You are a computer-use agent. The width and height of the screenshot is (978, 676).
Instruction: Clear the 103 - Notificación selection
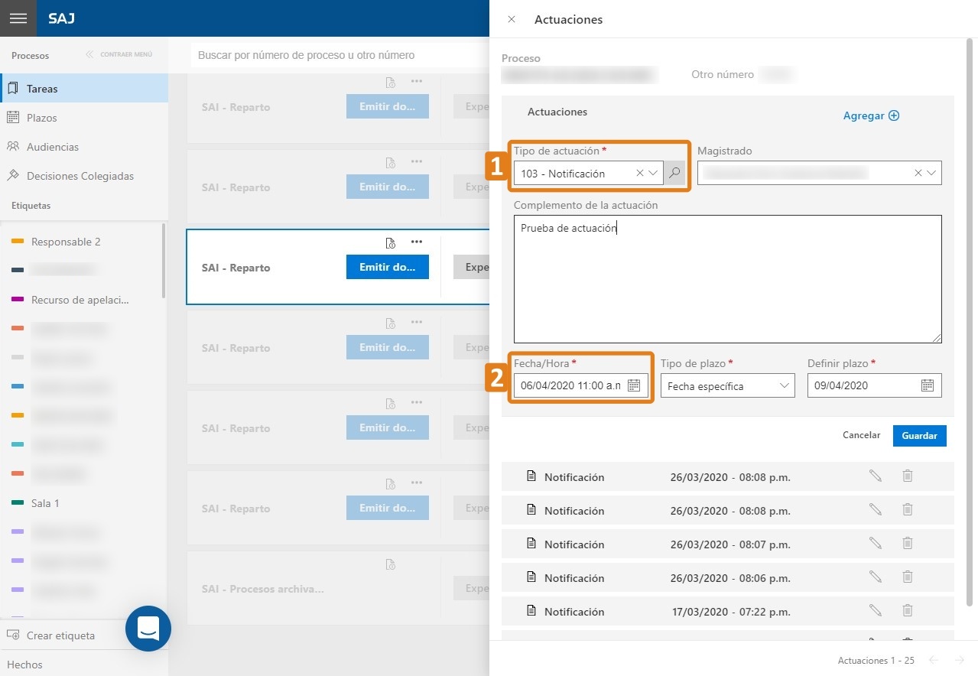[640, 174]
